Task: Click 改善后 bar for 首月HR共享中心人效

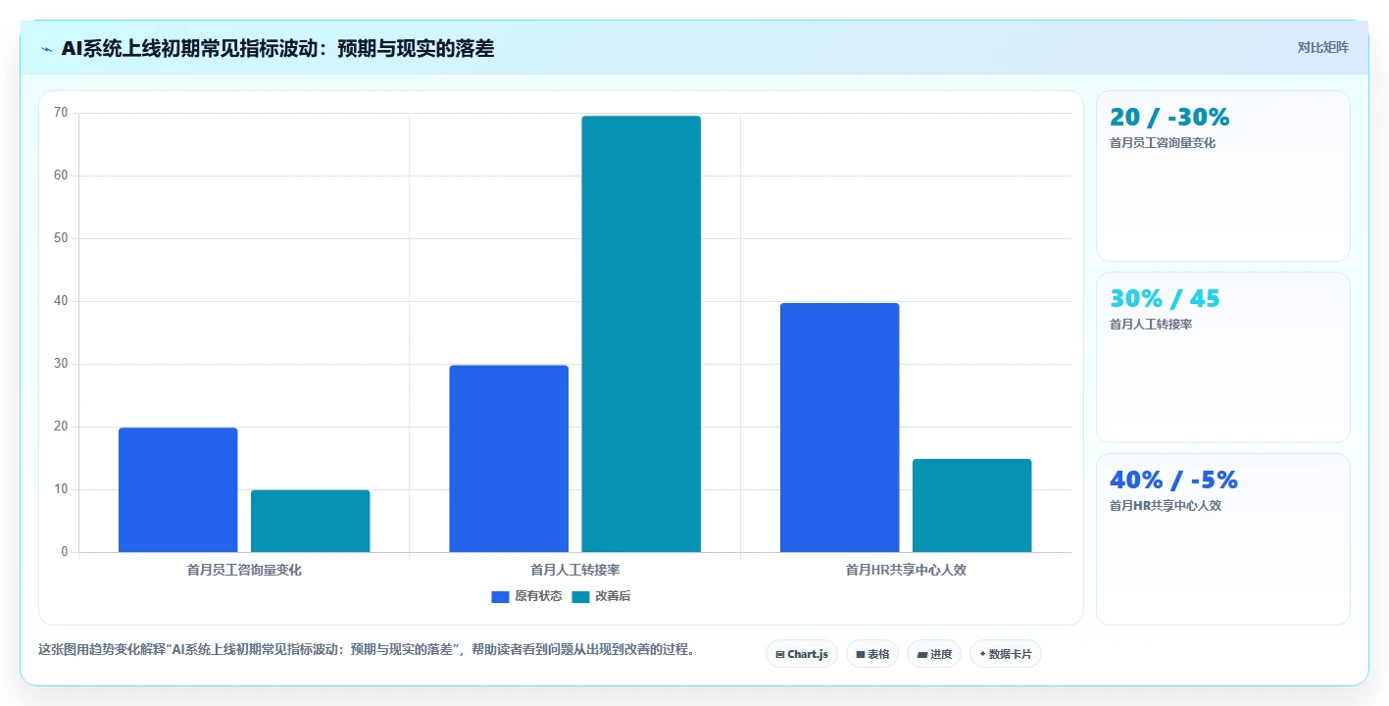Action: [971, 506]
